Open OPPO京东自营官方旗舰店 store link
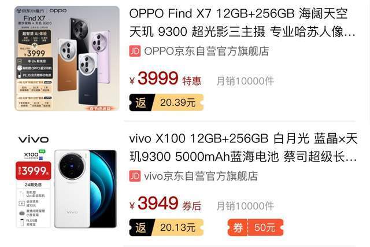Viewport: 370px width, 247px height. [206, 51]
